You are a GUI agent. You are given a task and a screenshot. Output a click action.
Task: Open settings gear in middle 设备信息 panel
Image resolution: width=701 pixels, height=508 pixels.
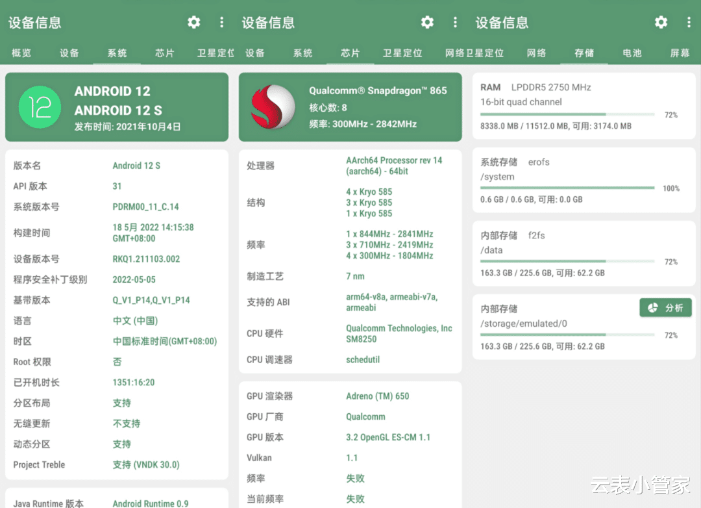[x=427, y=22]
